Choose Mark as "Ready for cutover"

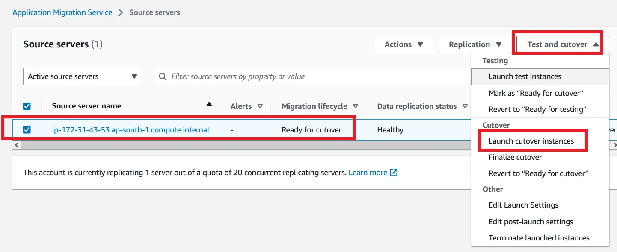pos(540,93)
